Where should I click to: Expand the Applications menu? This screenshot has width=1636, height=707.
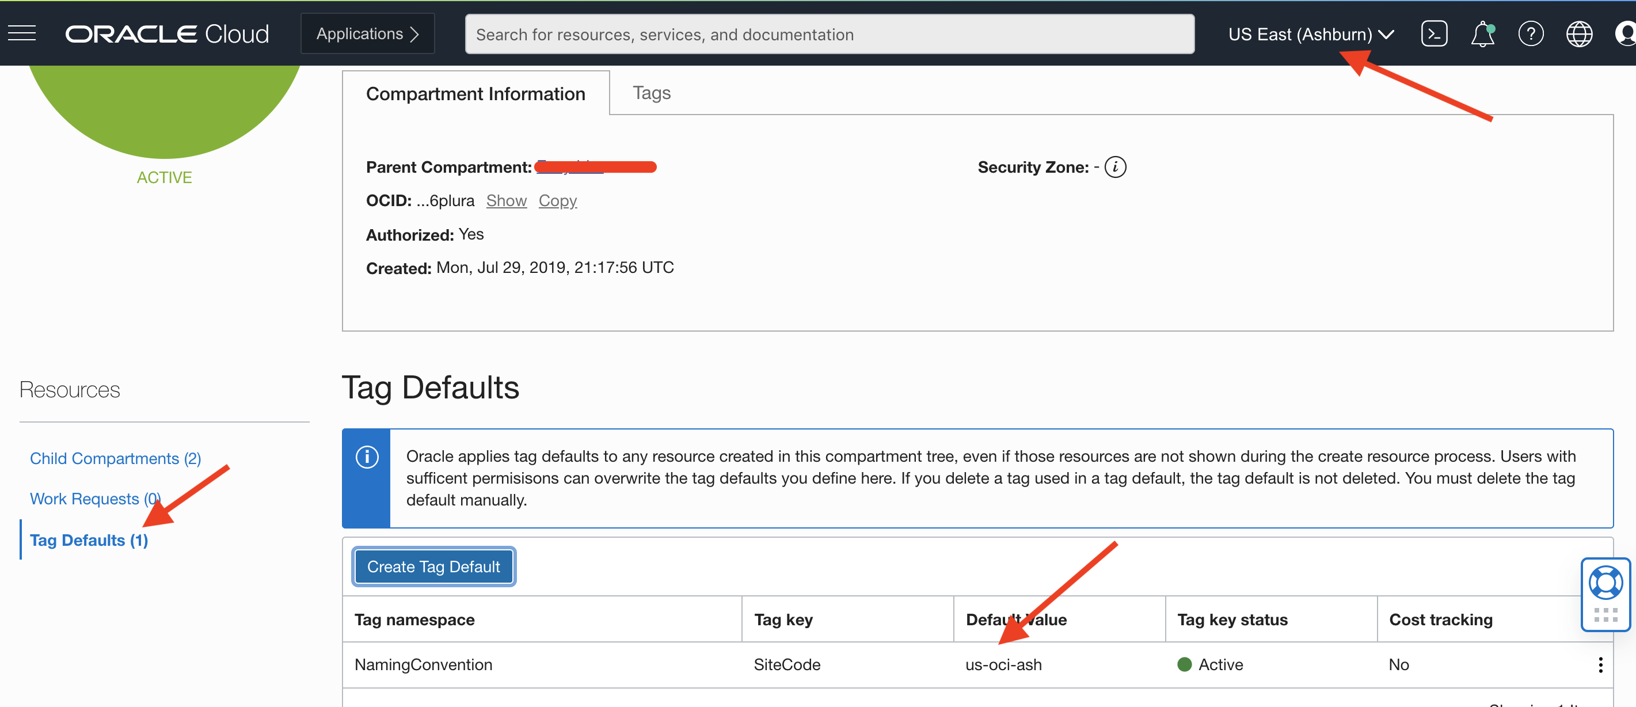[367, 33]
